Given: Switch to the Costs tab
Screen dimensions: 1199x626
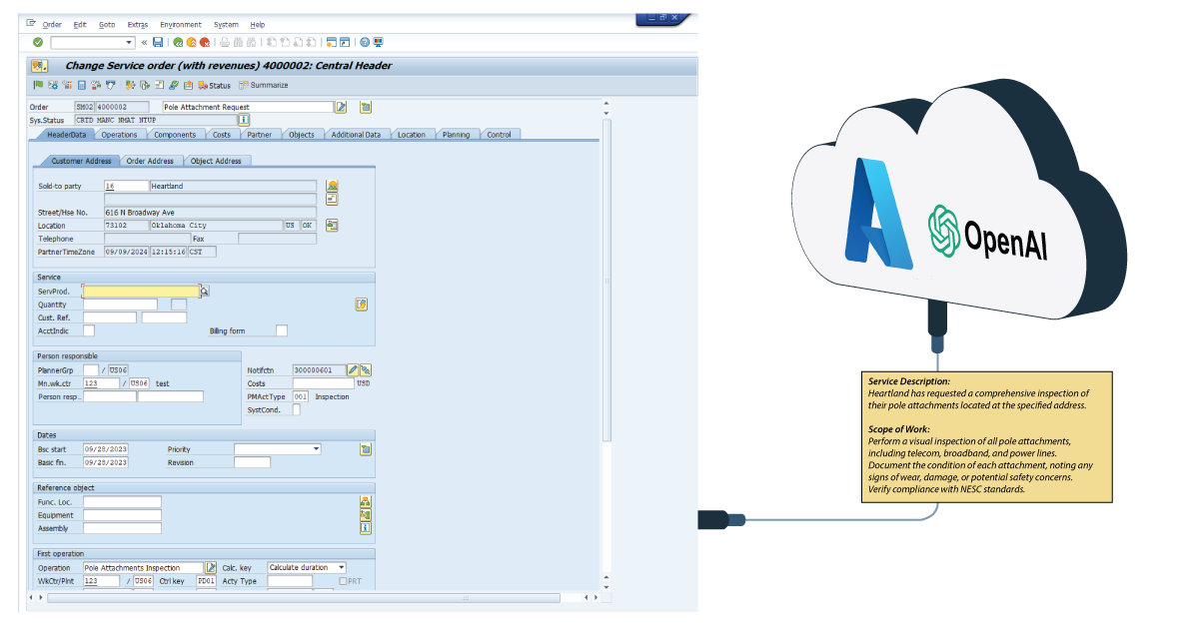Looking at the screenshot, I should tap(222, 134).
